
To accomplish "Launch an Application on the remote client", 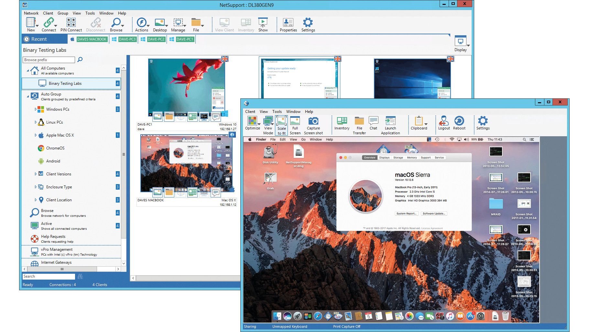I will pos(390,125).
